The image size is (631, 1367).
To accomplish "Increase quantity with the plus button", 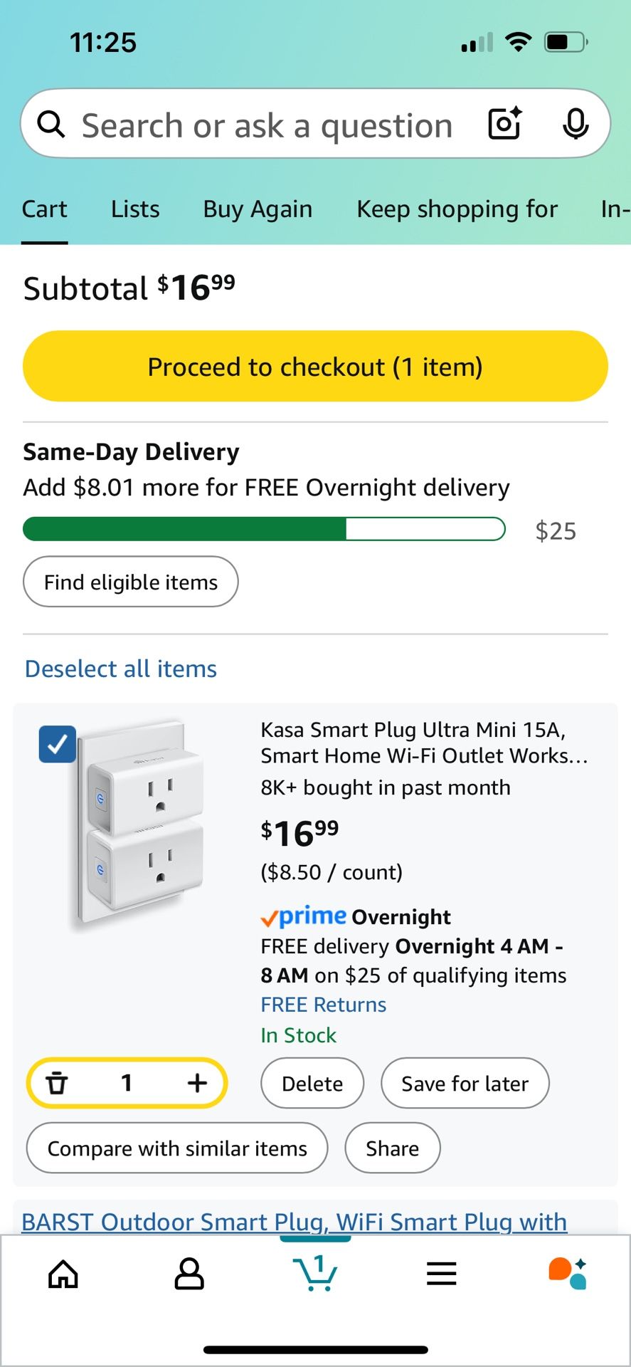I will pyautogui.click(x=197, y=1083).
